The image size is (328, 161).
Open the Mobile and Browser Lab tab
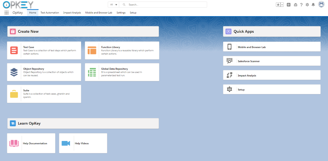click(99, 12)
